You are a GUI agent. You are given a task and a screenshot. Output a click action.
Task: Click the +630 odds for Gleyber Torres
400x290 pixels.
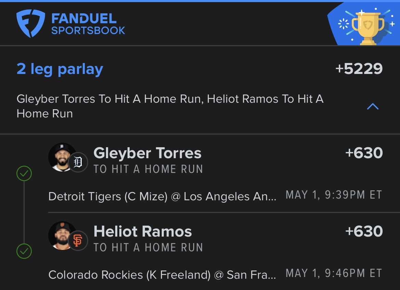tap(364, 153)
